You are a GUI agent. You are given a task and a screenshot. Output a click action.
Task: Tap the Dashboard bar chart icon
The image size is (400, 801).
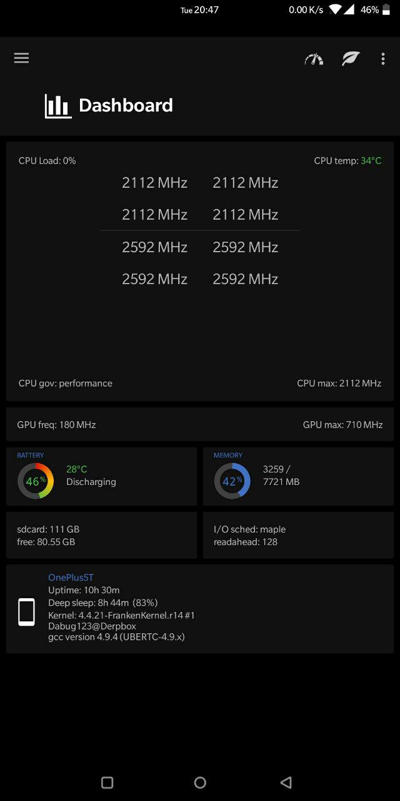click(x=58, y=106)
